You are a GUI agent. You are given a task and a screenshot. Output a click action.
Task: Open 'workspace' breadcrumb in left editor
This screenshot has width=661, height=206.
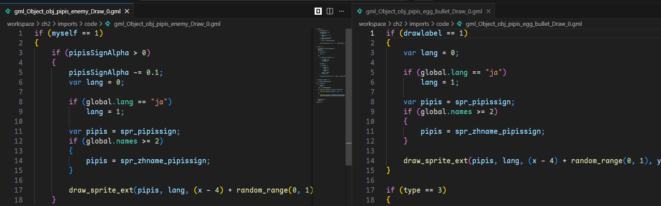[x=21, y=24]
